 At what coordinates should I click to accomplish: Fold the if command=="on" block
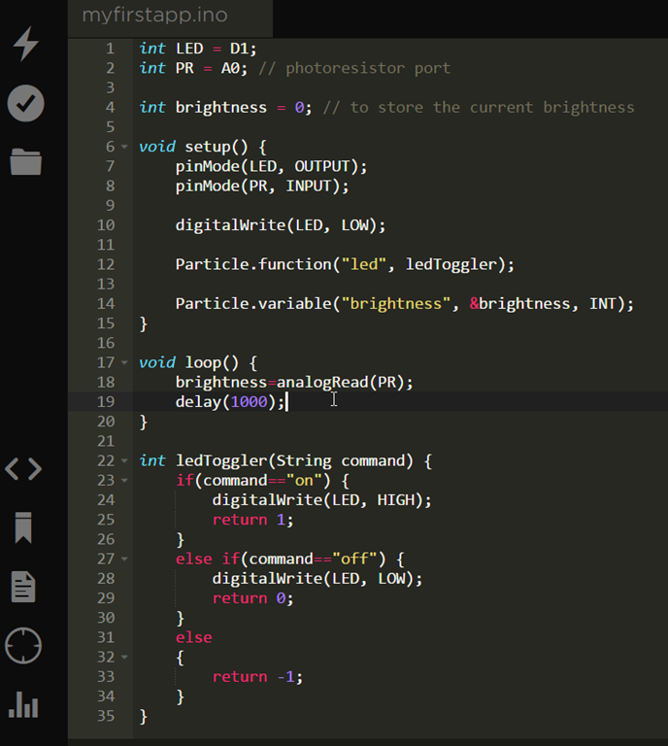click(124, 481)
